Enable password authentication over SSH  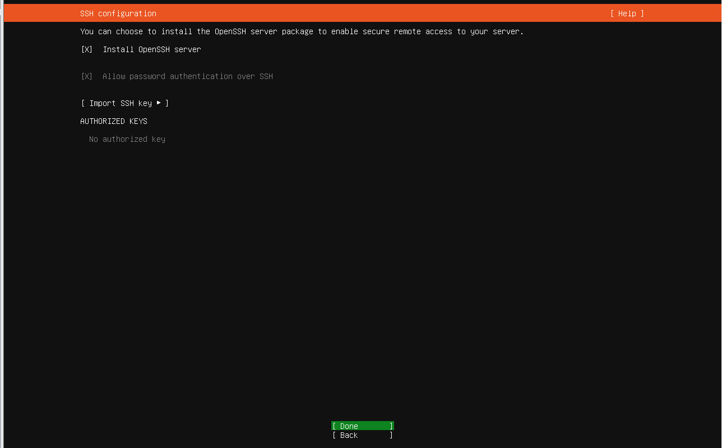[x=86, y=76]
